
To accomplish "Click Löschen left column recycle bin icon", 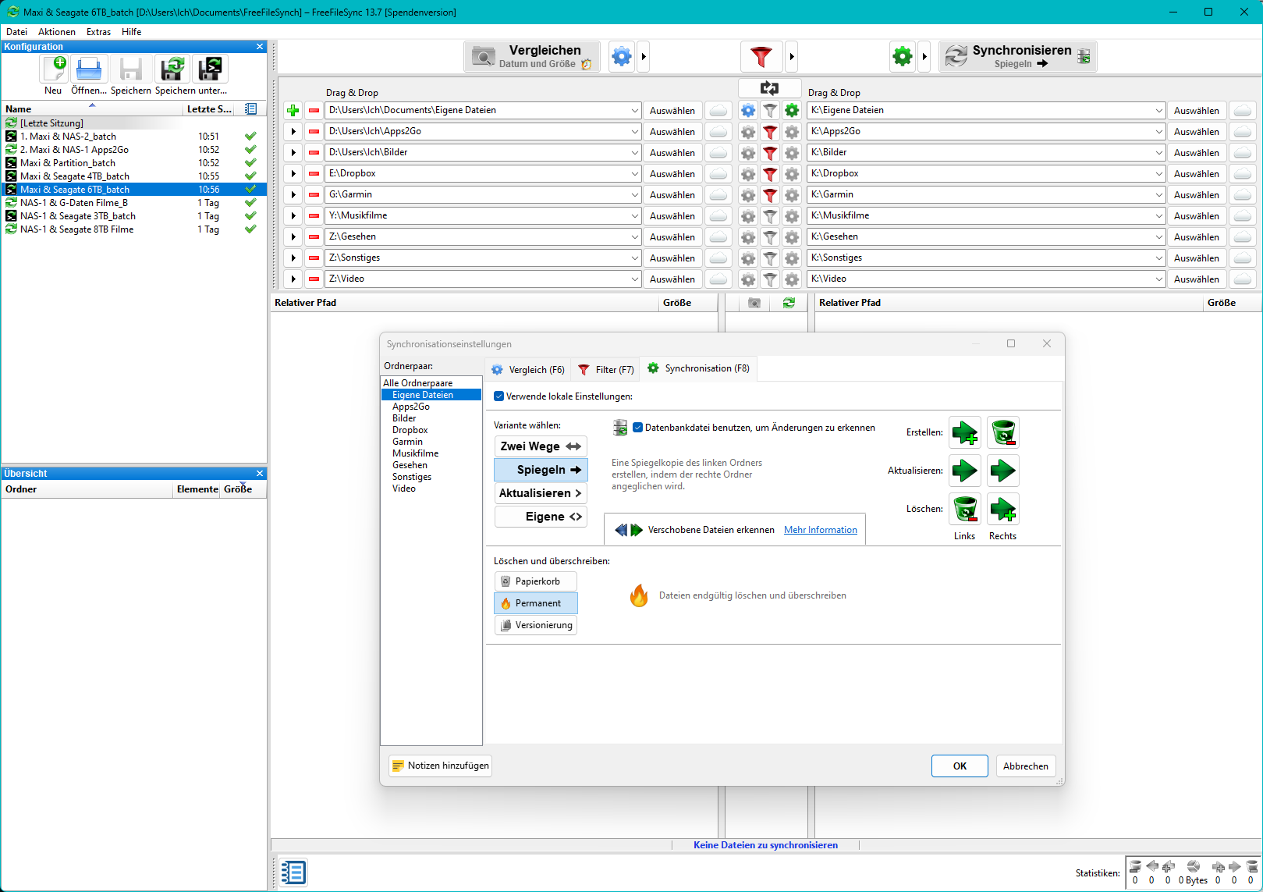I will pyautogui.click(x=965, y=509).
